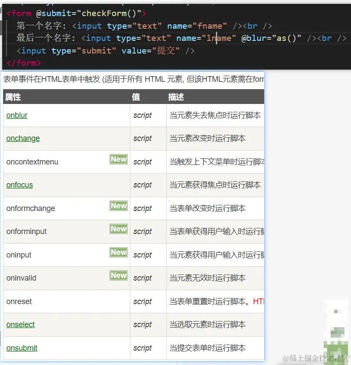Click the New badge beside oninvalid
The image size is (351, 365).
coord(119,275)
